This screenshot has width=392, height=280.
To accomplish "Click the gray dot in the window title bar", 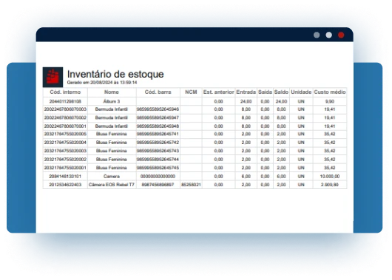I will coord(317,35).
